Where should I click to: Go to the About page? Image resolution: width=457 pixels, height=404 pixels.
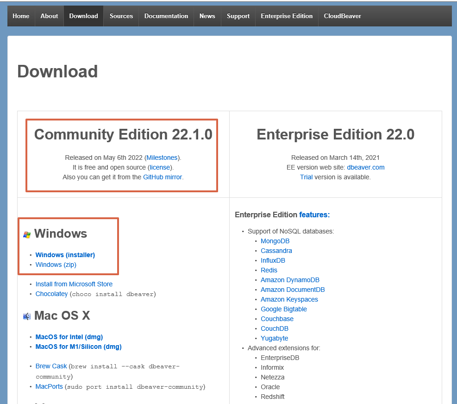49,16
